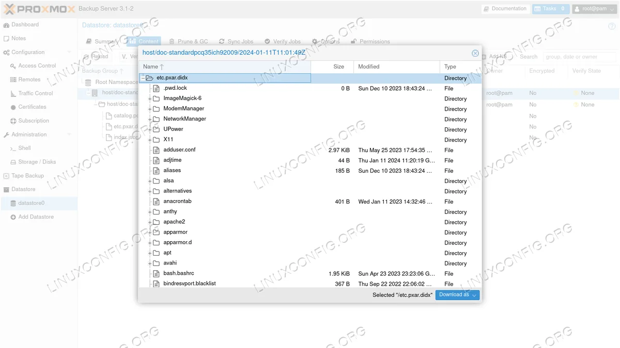Click the Dashboard sidebar icon

(7, 25)
